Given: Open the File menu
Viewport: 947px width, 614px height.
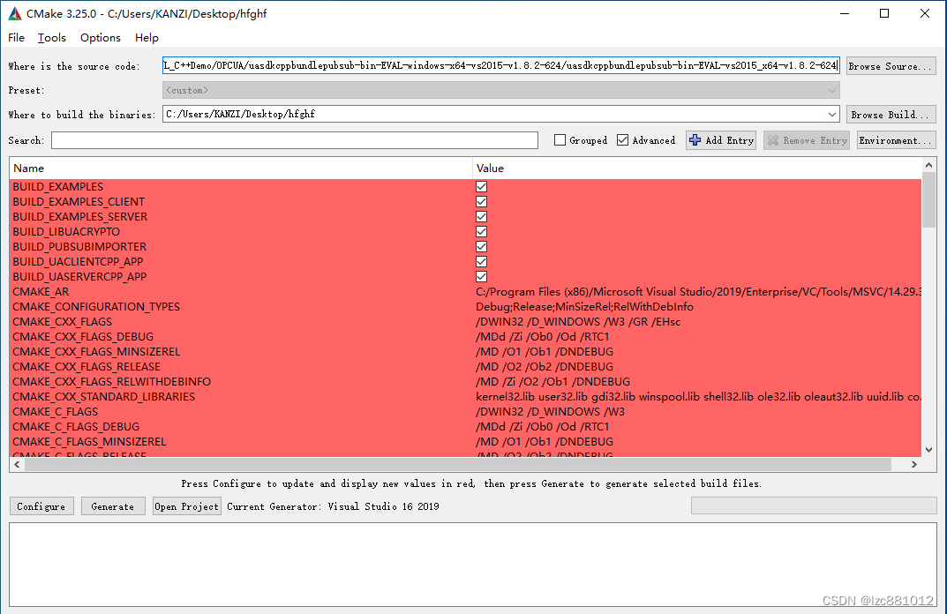Looking at the screenshot, I should [x=16, y=37].
